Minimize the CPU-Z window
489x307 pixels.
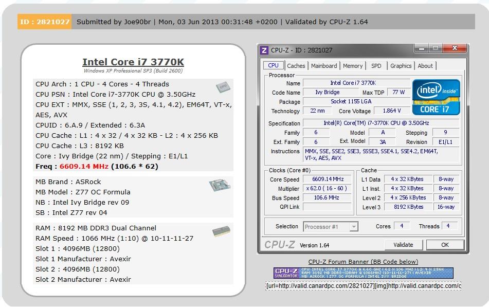[x=421, y=48]
